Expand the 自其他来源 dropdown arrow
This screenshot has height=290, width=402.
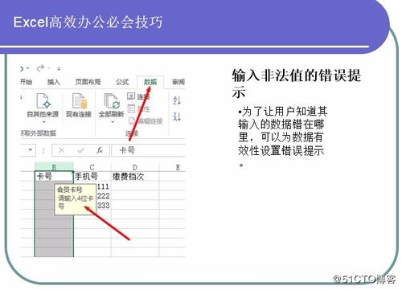pyautogui.click(x=44, y=122)
